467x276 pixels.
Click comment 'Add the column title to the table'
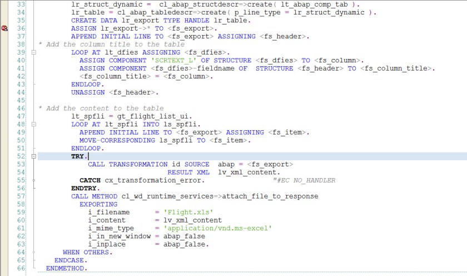coord(116,45)
